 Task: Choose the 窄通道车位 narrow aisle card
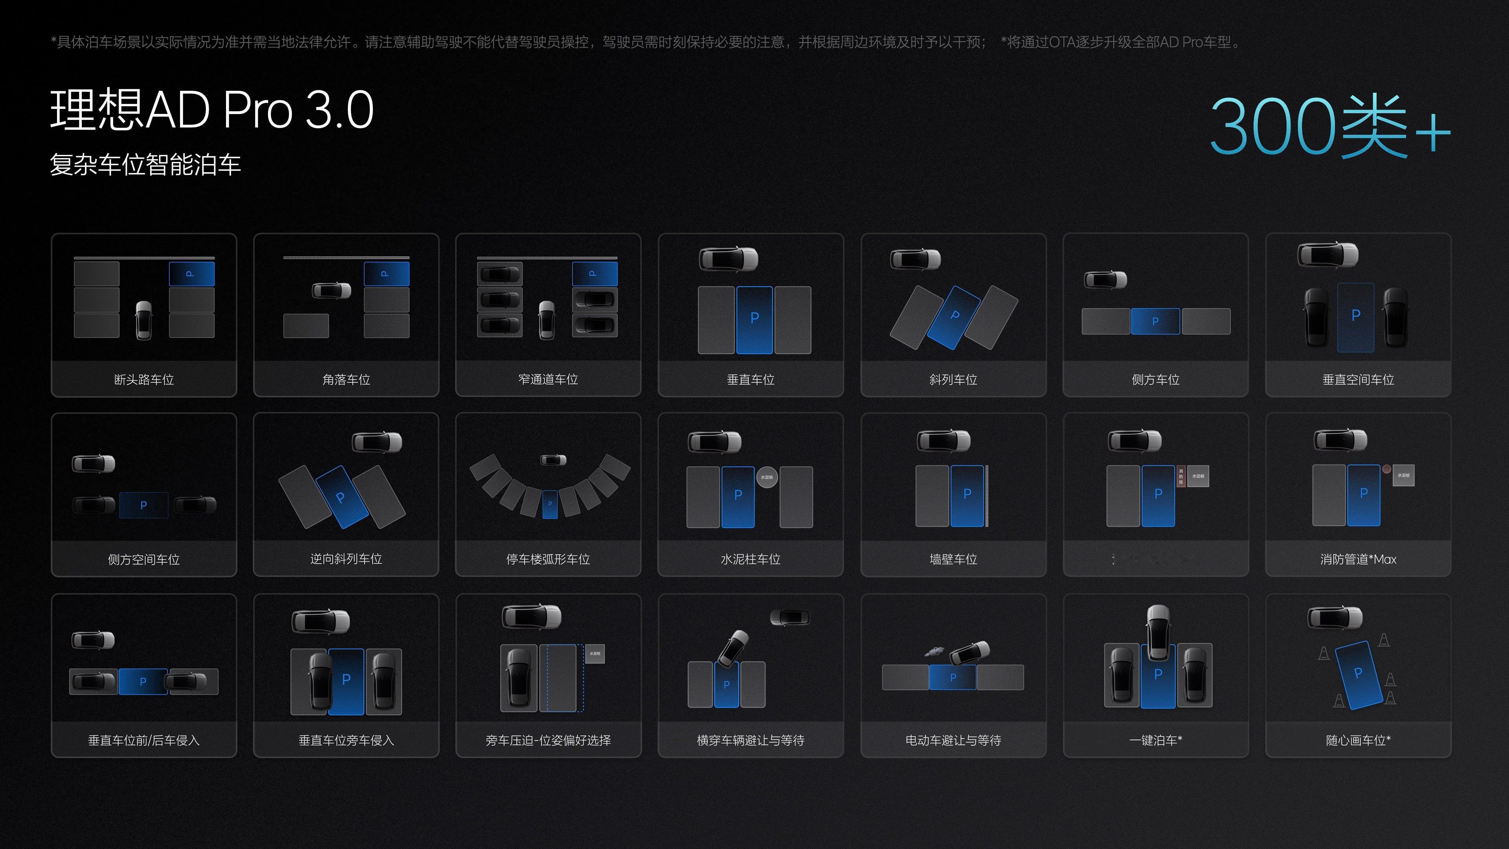(x=548, y=315)
